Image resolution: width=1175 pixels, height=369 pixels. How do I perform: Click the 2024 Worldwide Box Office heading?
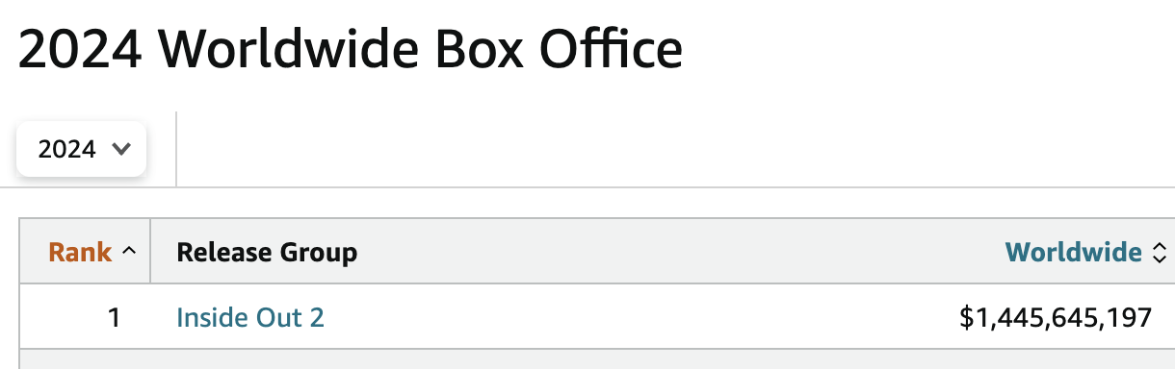[x=351, y=48]
